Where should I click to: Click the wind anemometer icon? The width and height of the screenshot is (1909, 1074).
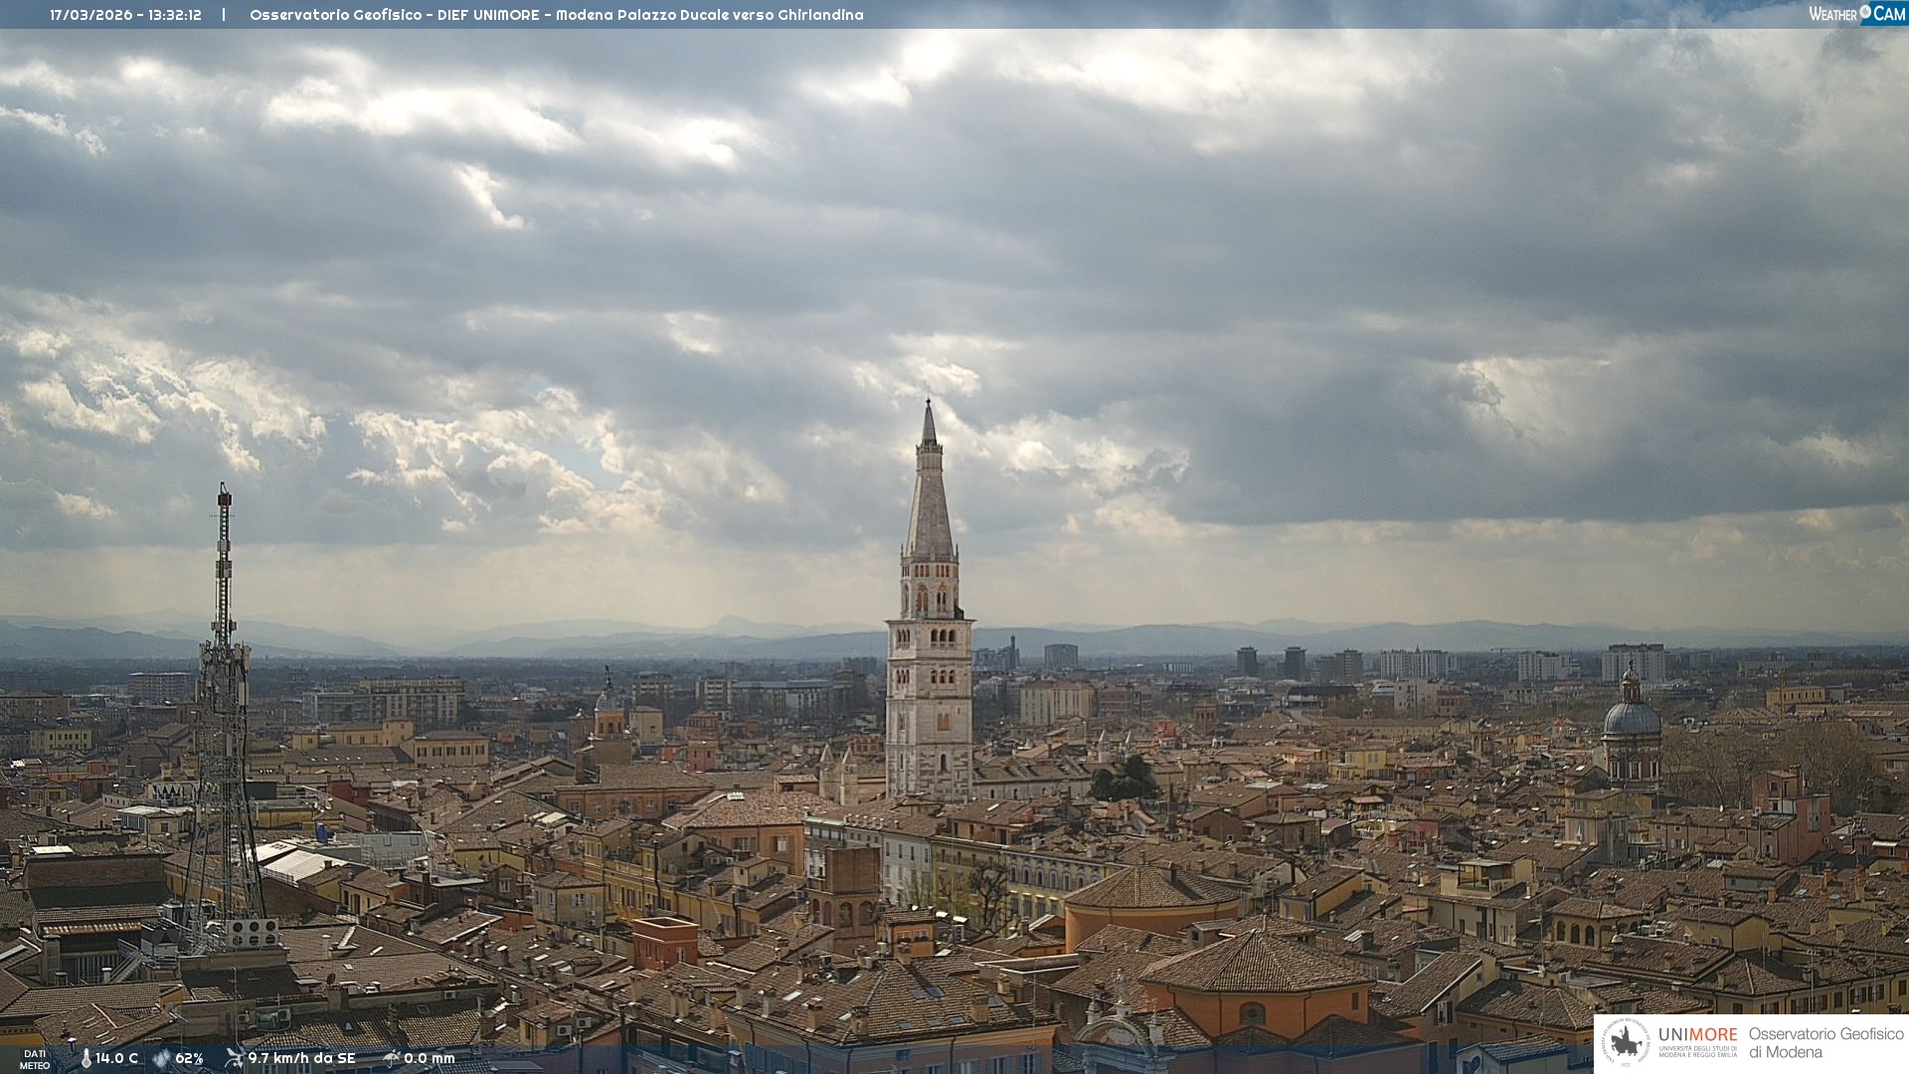[x=234, y=1058]
